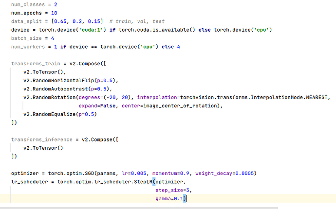Click torch.optim.SGD in the optimizer line

click(68, 174)
